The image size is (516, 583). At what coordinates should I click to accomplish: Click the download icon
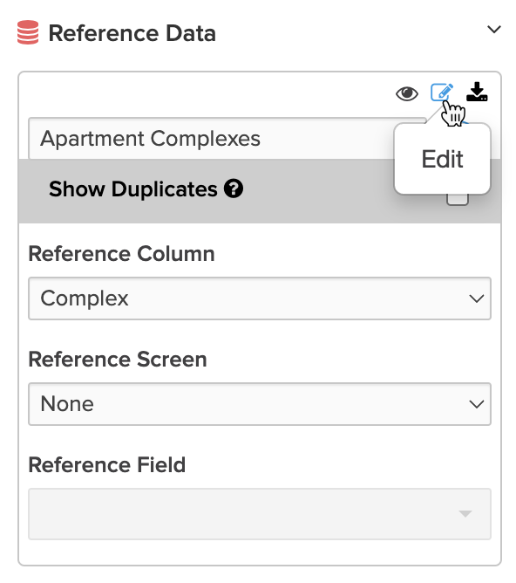click(x=477, y=92)
